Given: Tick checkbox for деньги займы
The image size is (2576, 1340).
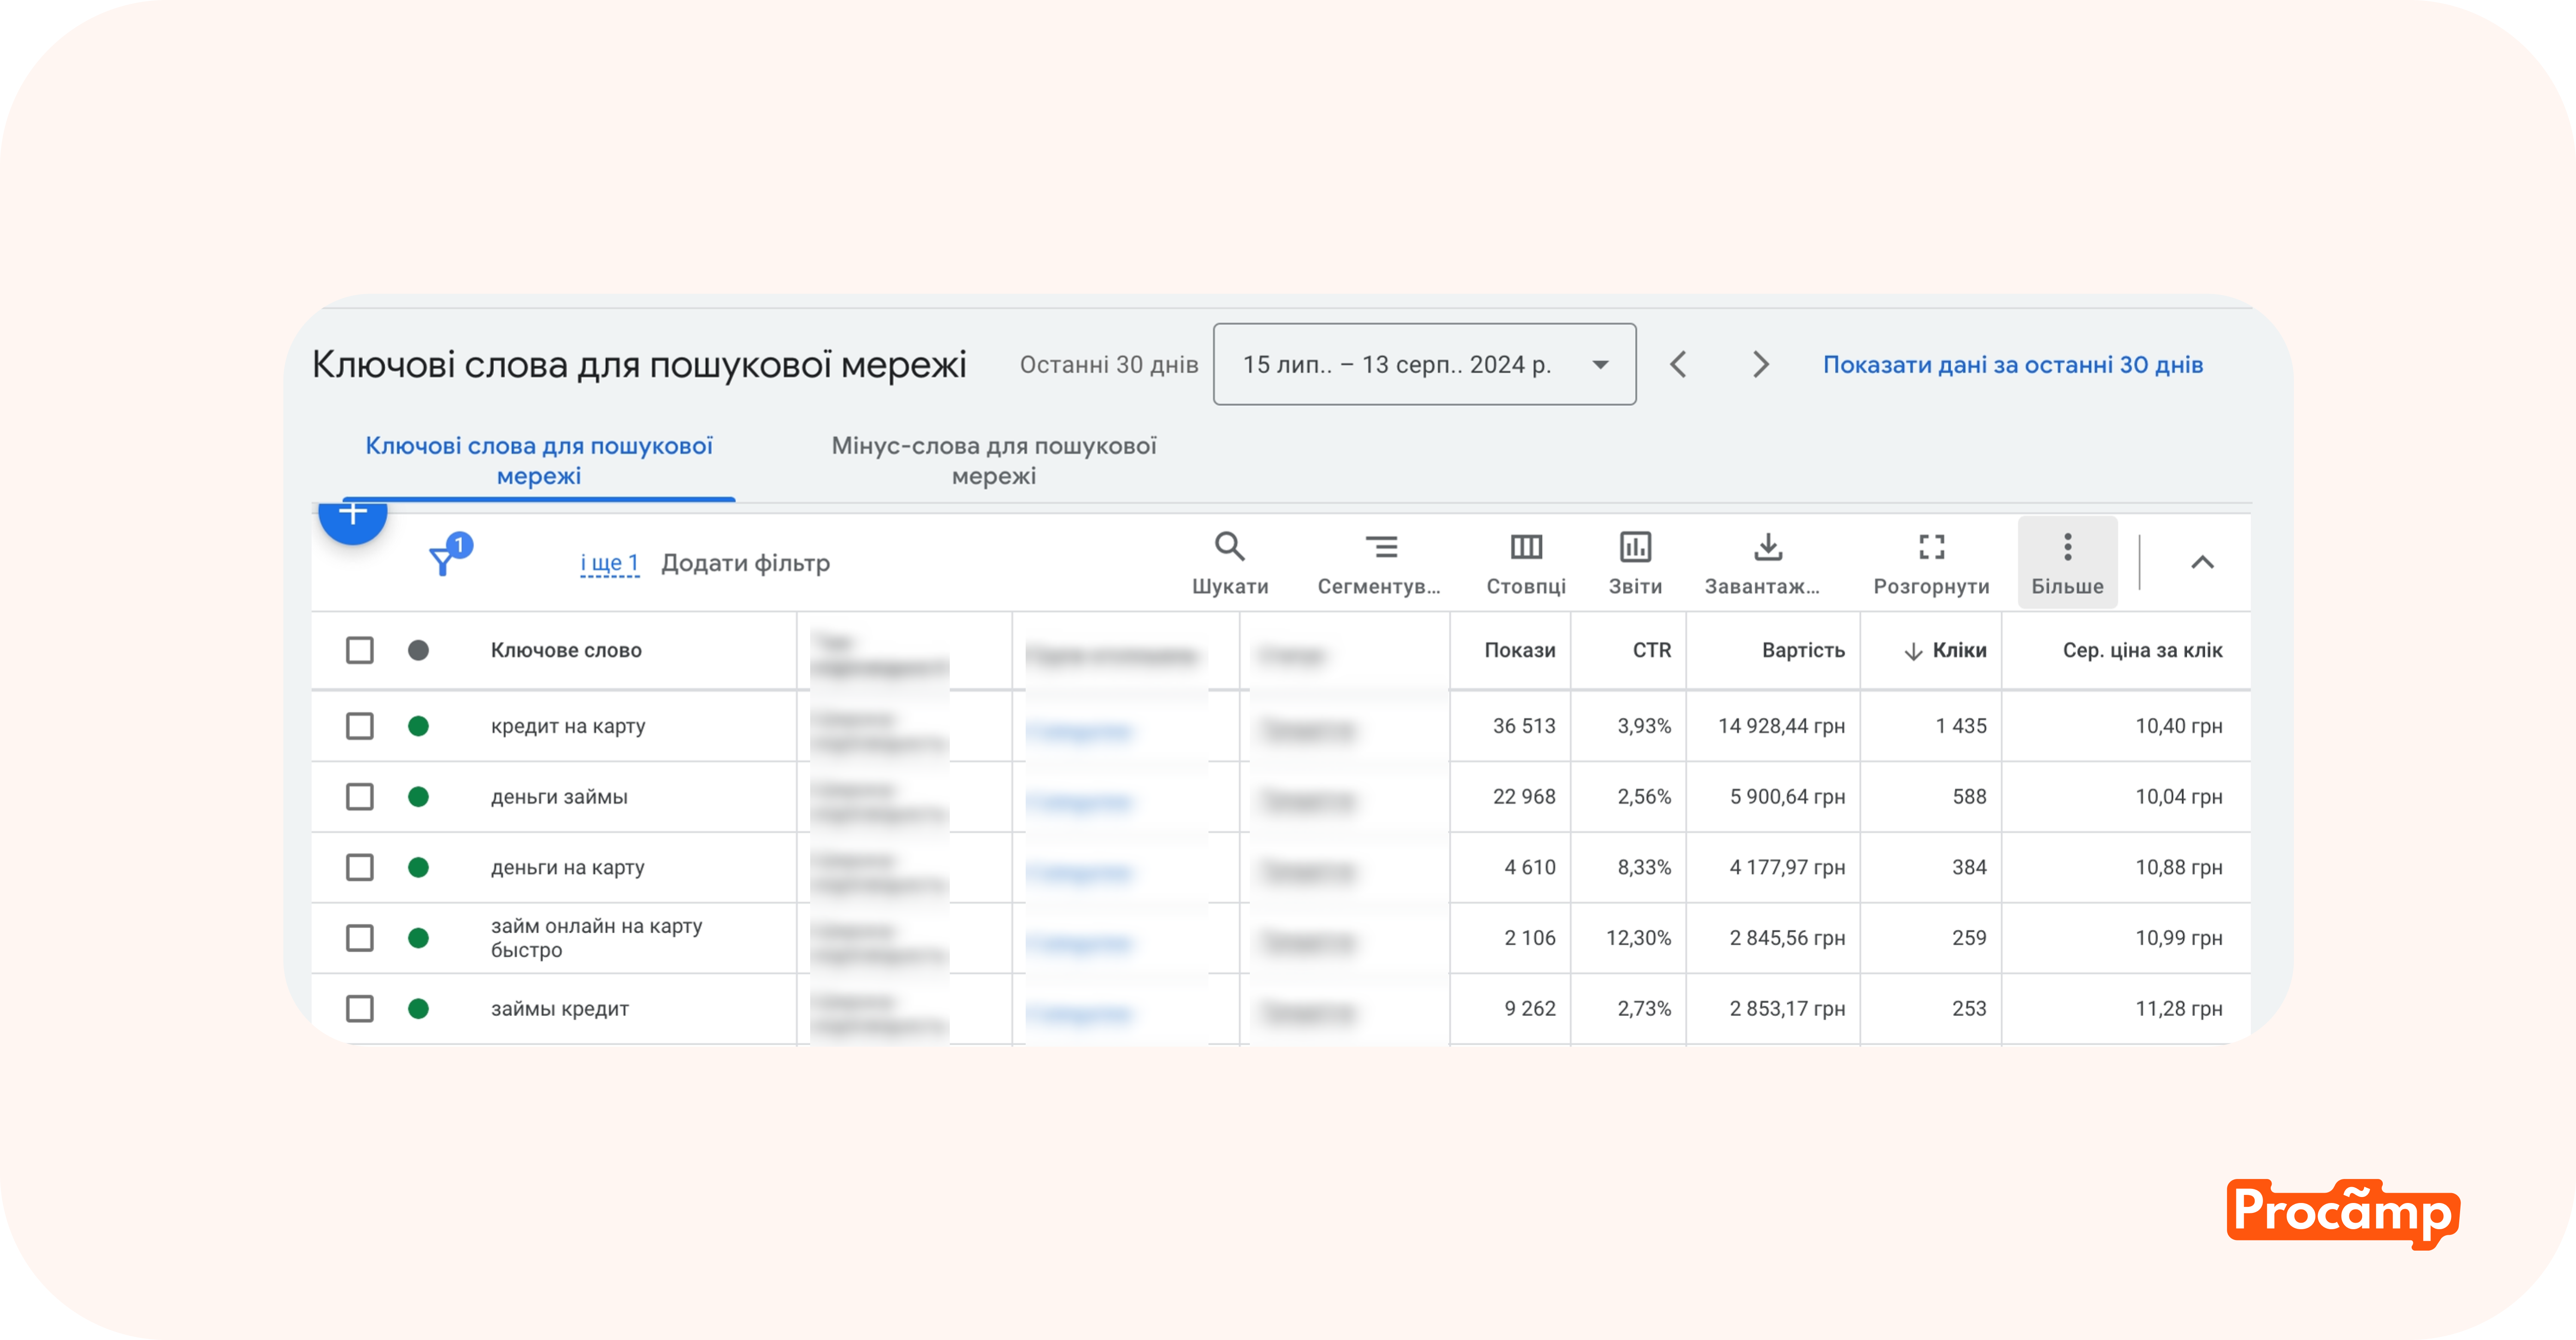Looking at the screenshot, I should pos(360,797).
